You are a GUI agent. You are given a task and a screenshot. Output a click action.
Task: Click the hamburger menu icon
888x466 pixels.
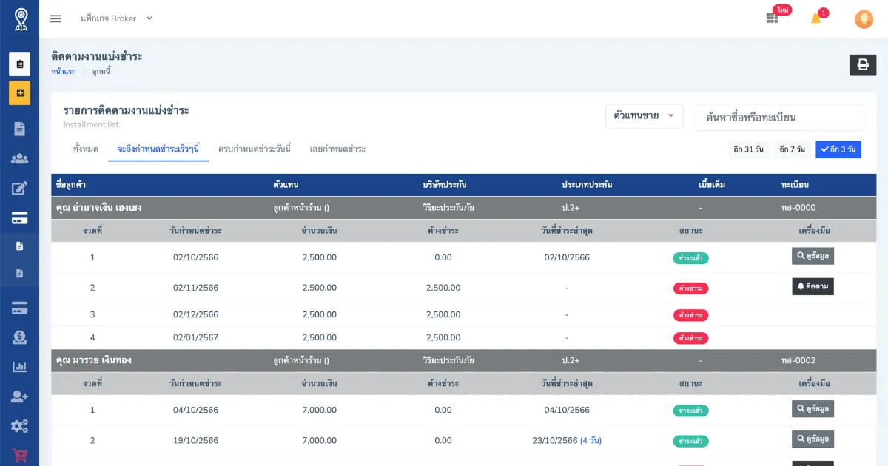55,18
